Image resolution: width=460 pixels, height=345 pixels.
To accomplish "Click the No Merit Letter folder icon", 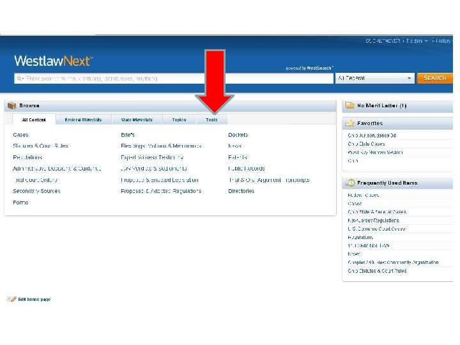I will (350, 105).
